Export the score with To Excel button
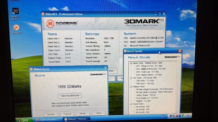This screenshot has width=218, height=122. pyautogui.click(x=67, y=114)
